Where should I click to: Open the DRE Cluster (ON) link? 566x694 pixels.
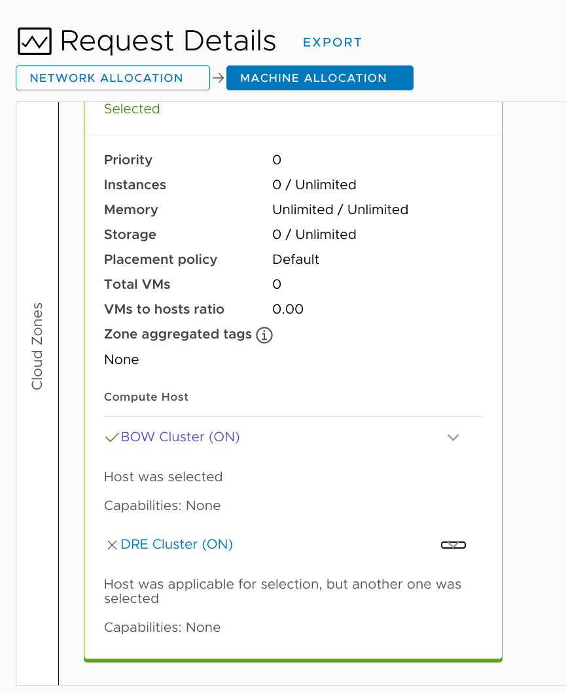pyautogui.click(x=177, y=545)
